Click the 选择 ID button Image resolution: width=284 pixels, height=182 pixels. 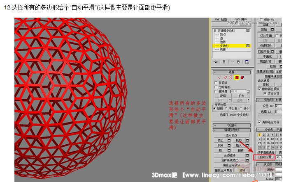pos(266,111)
